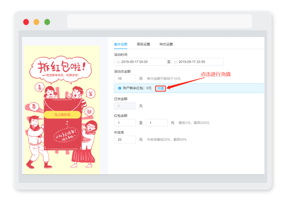Click the yellow 马上抢红包 button in preview
Screen dimensions: 286x200
(62, 115)
